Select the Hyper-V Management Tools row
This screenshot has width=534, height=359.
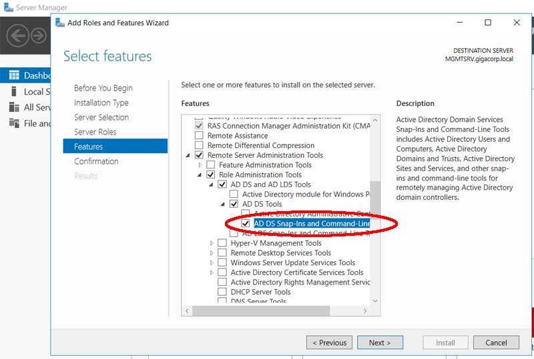tap(276, 243)
